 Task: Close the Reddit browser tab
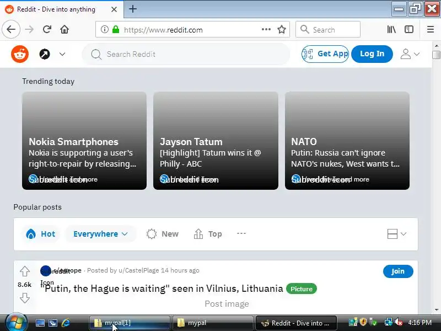(114, 9)
